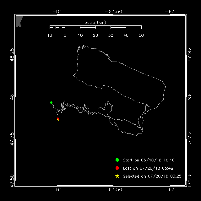Click the 'Scale (km)' title
Viewport: 201px width, 201px height.
pos(95,23)
